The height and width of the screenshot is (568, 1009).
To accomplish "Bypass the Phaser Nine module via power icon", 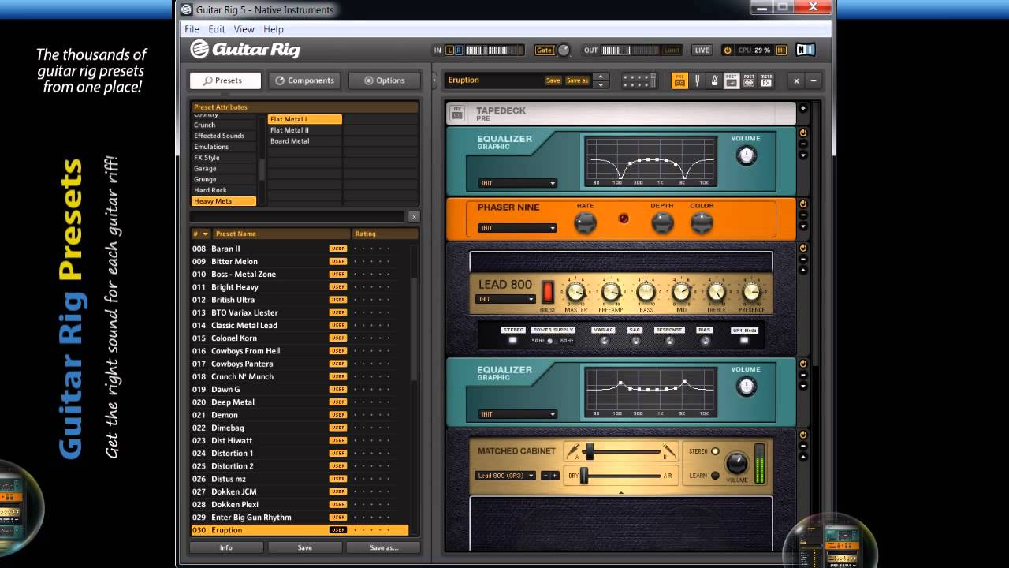I will pos(803,204).
